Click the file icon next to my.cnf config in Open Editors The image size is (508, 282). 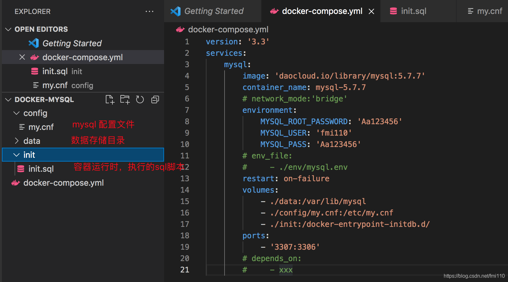click(36, 85)
